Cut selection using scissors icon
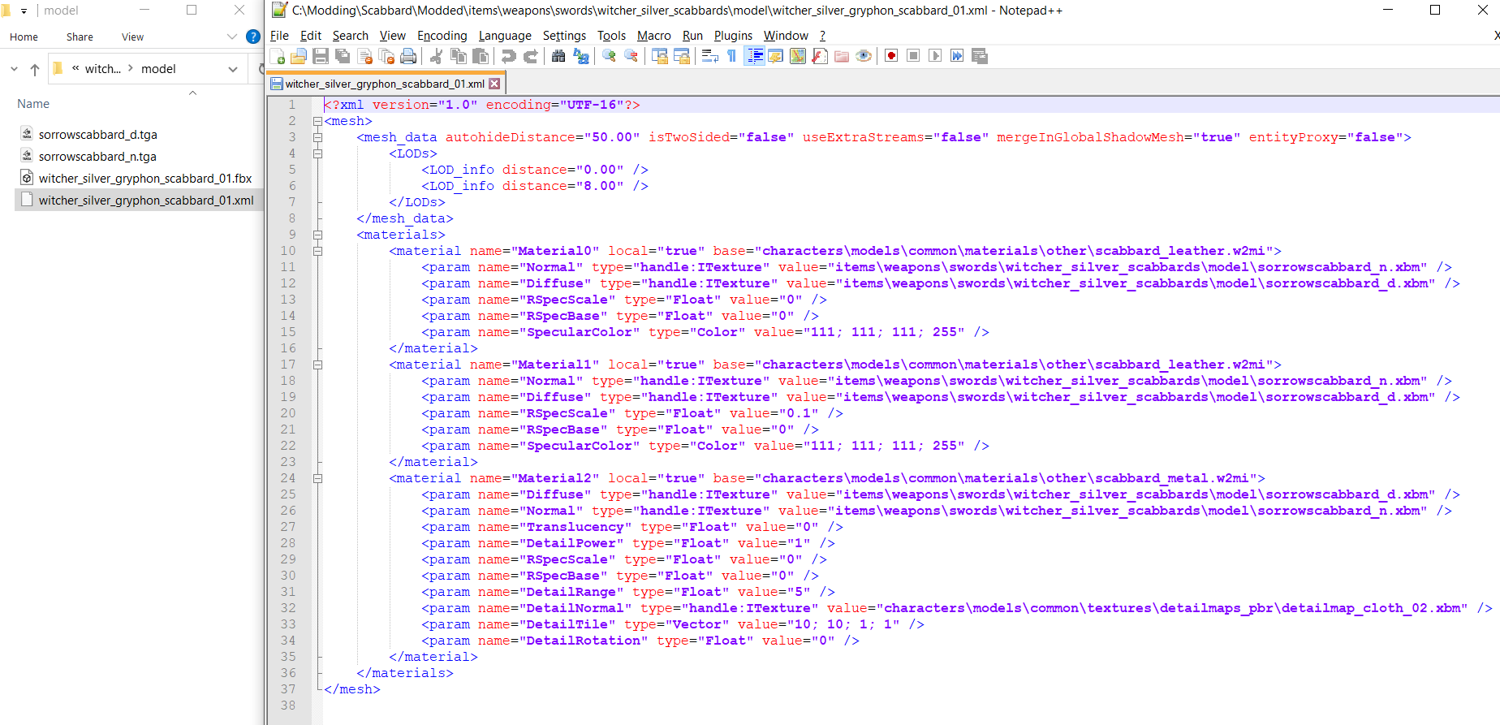This screenshot has height=725, width=1500. (x=436, y=56)
